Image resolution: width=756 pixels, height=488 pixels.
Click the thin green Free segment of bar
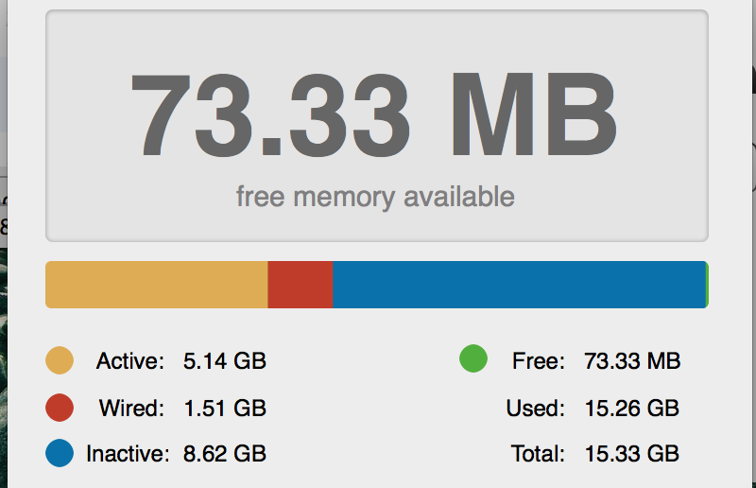click(707, 285)
